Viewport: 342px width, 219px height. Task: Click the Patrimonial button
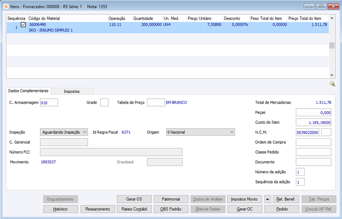click(x=171, y=199)
